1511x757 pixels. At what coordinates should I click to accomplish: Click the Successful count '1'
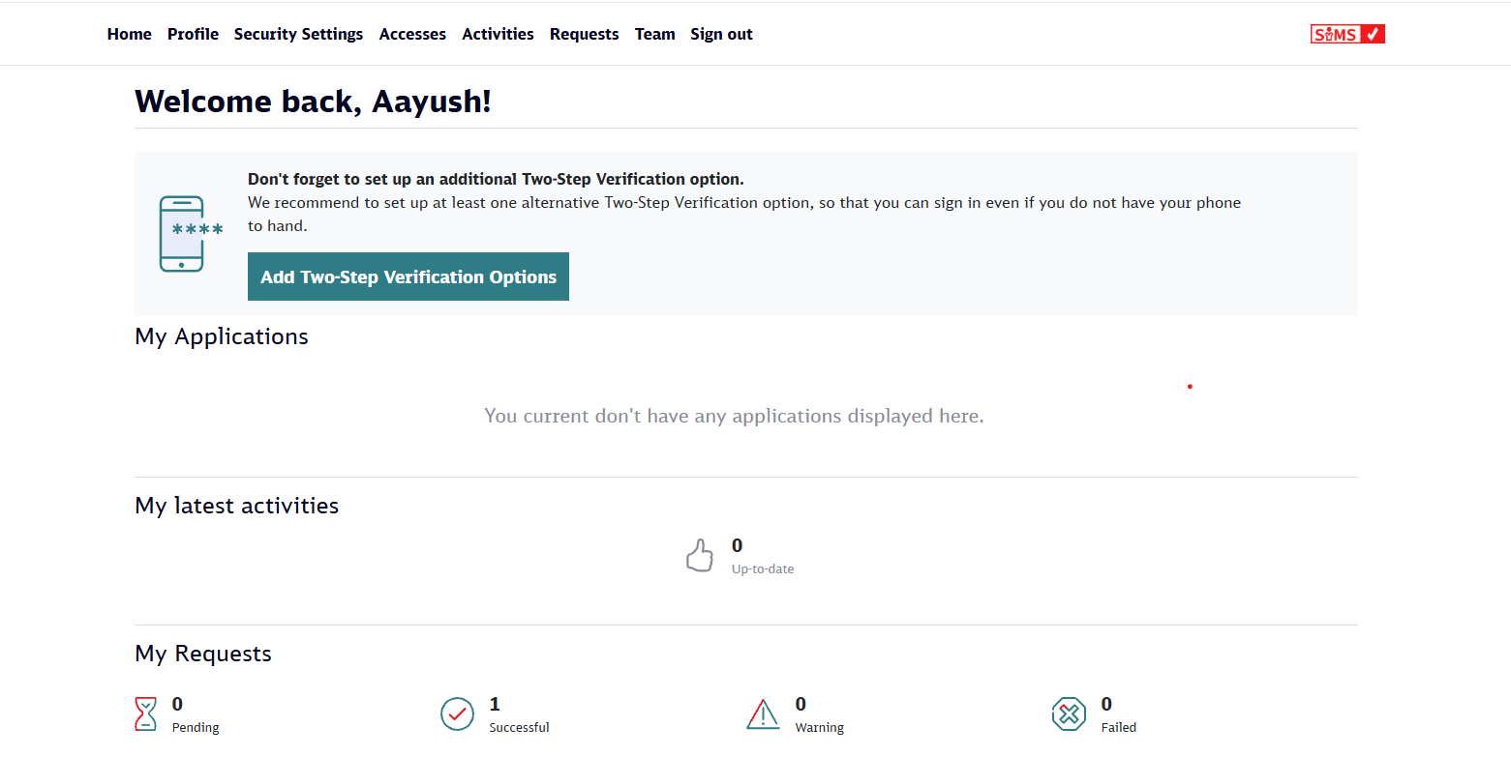(495, 704)
